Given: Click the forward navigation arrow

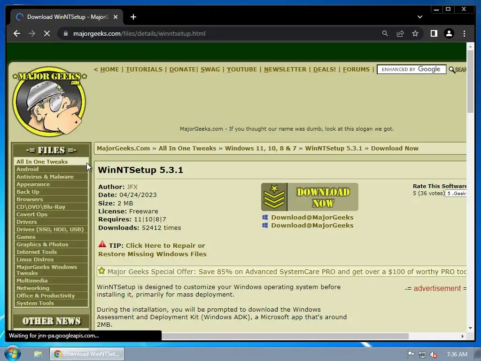Looking at the screenshot, I should (x=32, y=33).
